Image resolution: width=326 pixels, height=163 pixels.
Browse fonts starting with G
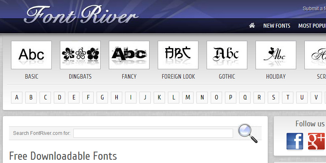[x=102, y=97]
